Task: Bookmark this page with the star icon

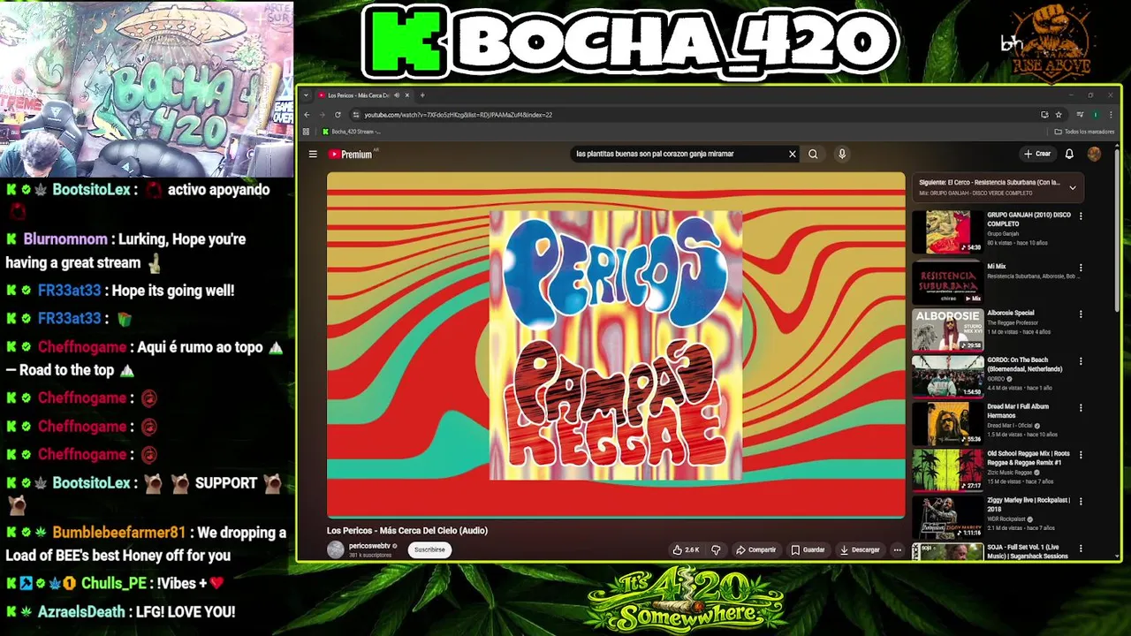Action: click(x=1059, y=114)
